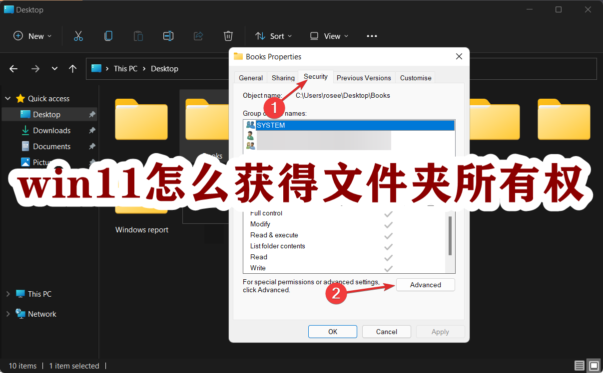The height and width of the screenshot is (373, 603).
Task: Open the View dropdown menu
Action: tap(329, 36)
